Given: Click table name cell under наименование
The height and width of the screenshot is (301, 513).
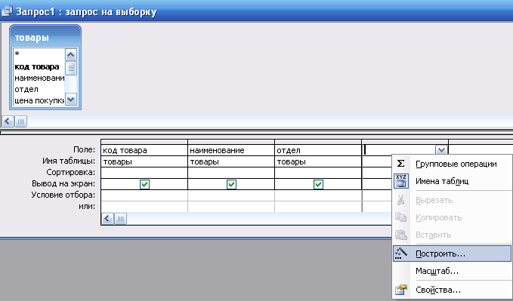Looking at the screenshot, I should (231, 161).
